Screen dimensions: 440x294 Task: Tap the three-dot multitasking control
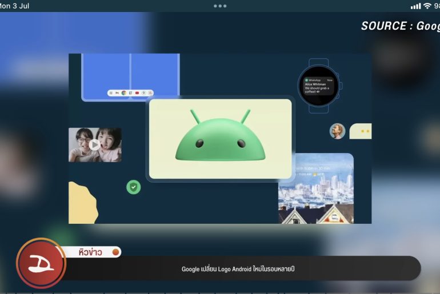tap(220, 6)
